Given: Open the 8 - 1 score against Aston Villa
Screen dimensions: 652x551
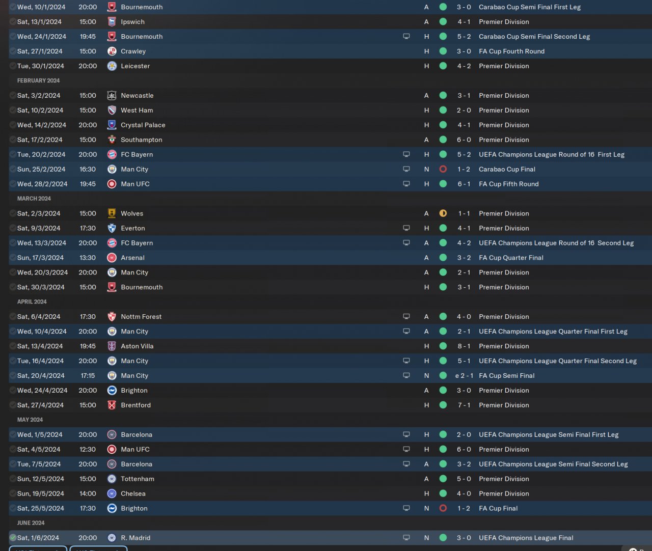Looking at the screenshot, I should [x=464, y=346].
